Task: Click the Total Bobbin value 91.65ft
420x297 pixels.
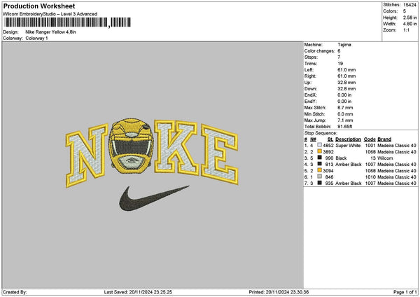Action: point(344,127)
